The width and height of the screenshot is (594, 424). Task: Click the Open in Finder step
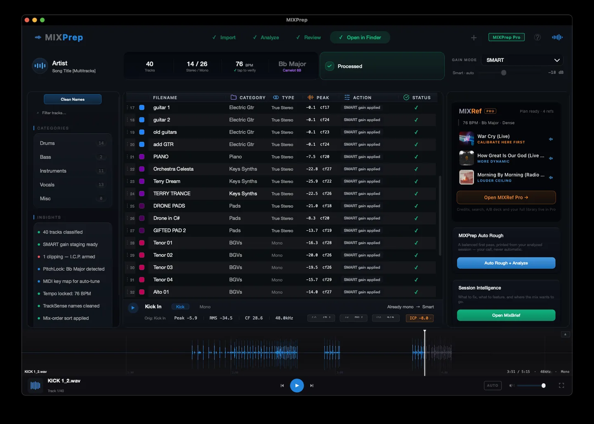tap(360, 37)
